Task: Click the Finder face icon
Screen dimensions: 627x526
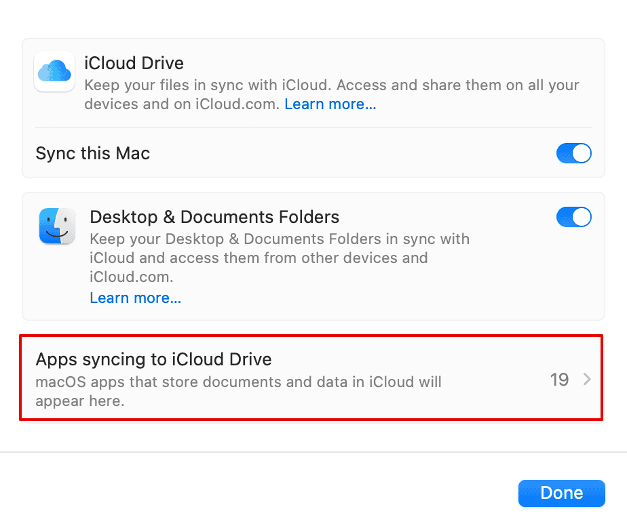Action: point(57,226)
